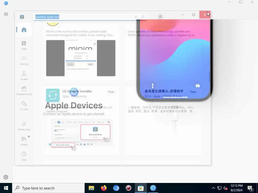Switch to Apple Devices taskbar icon

coord(153,188)
